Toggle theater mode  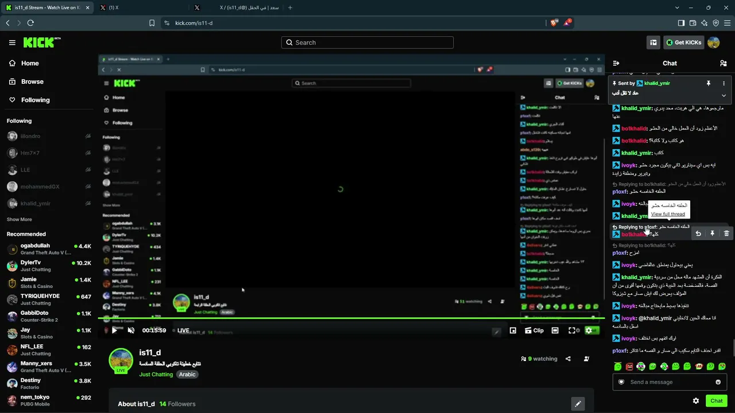coord(555,330)
